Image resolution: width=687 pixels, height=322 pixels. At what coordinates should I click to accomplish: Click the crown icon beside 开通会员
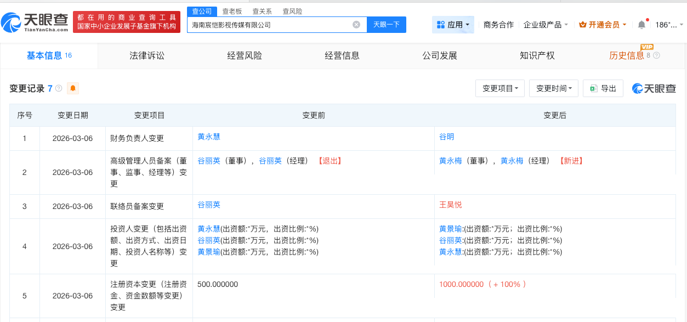pyautogui.click(x=583, y=24)
